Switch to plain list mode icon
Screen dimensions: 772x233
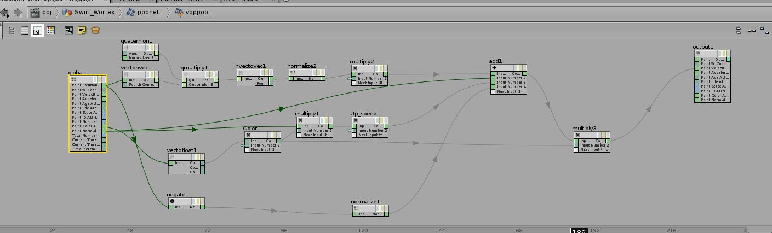click(x=24, y=31)
